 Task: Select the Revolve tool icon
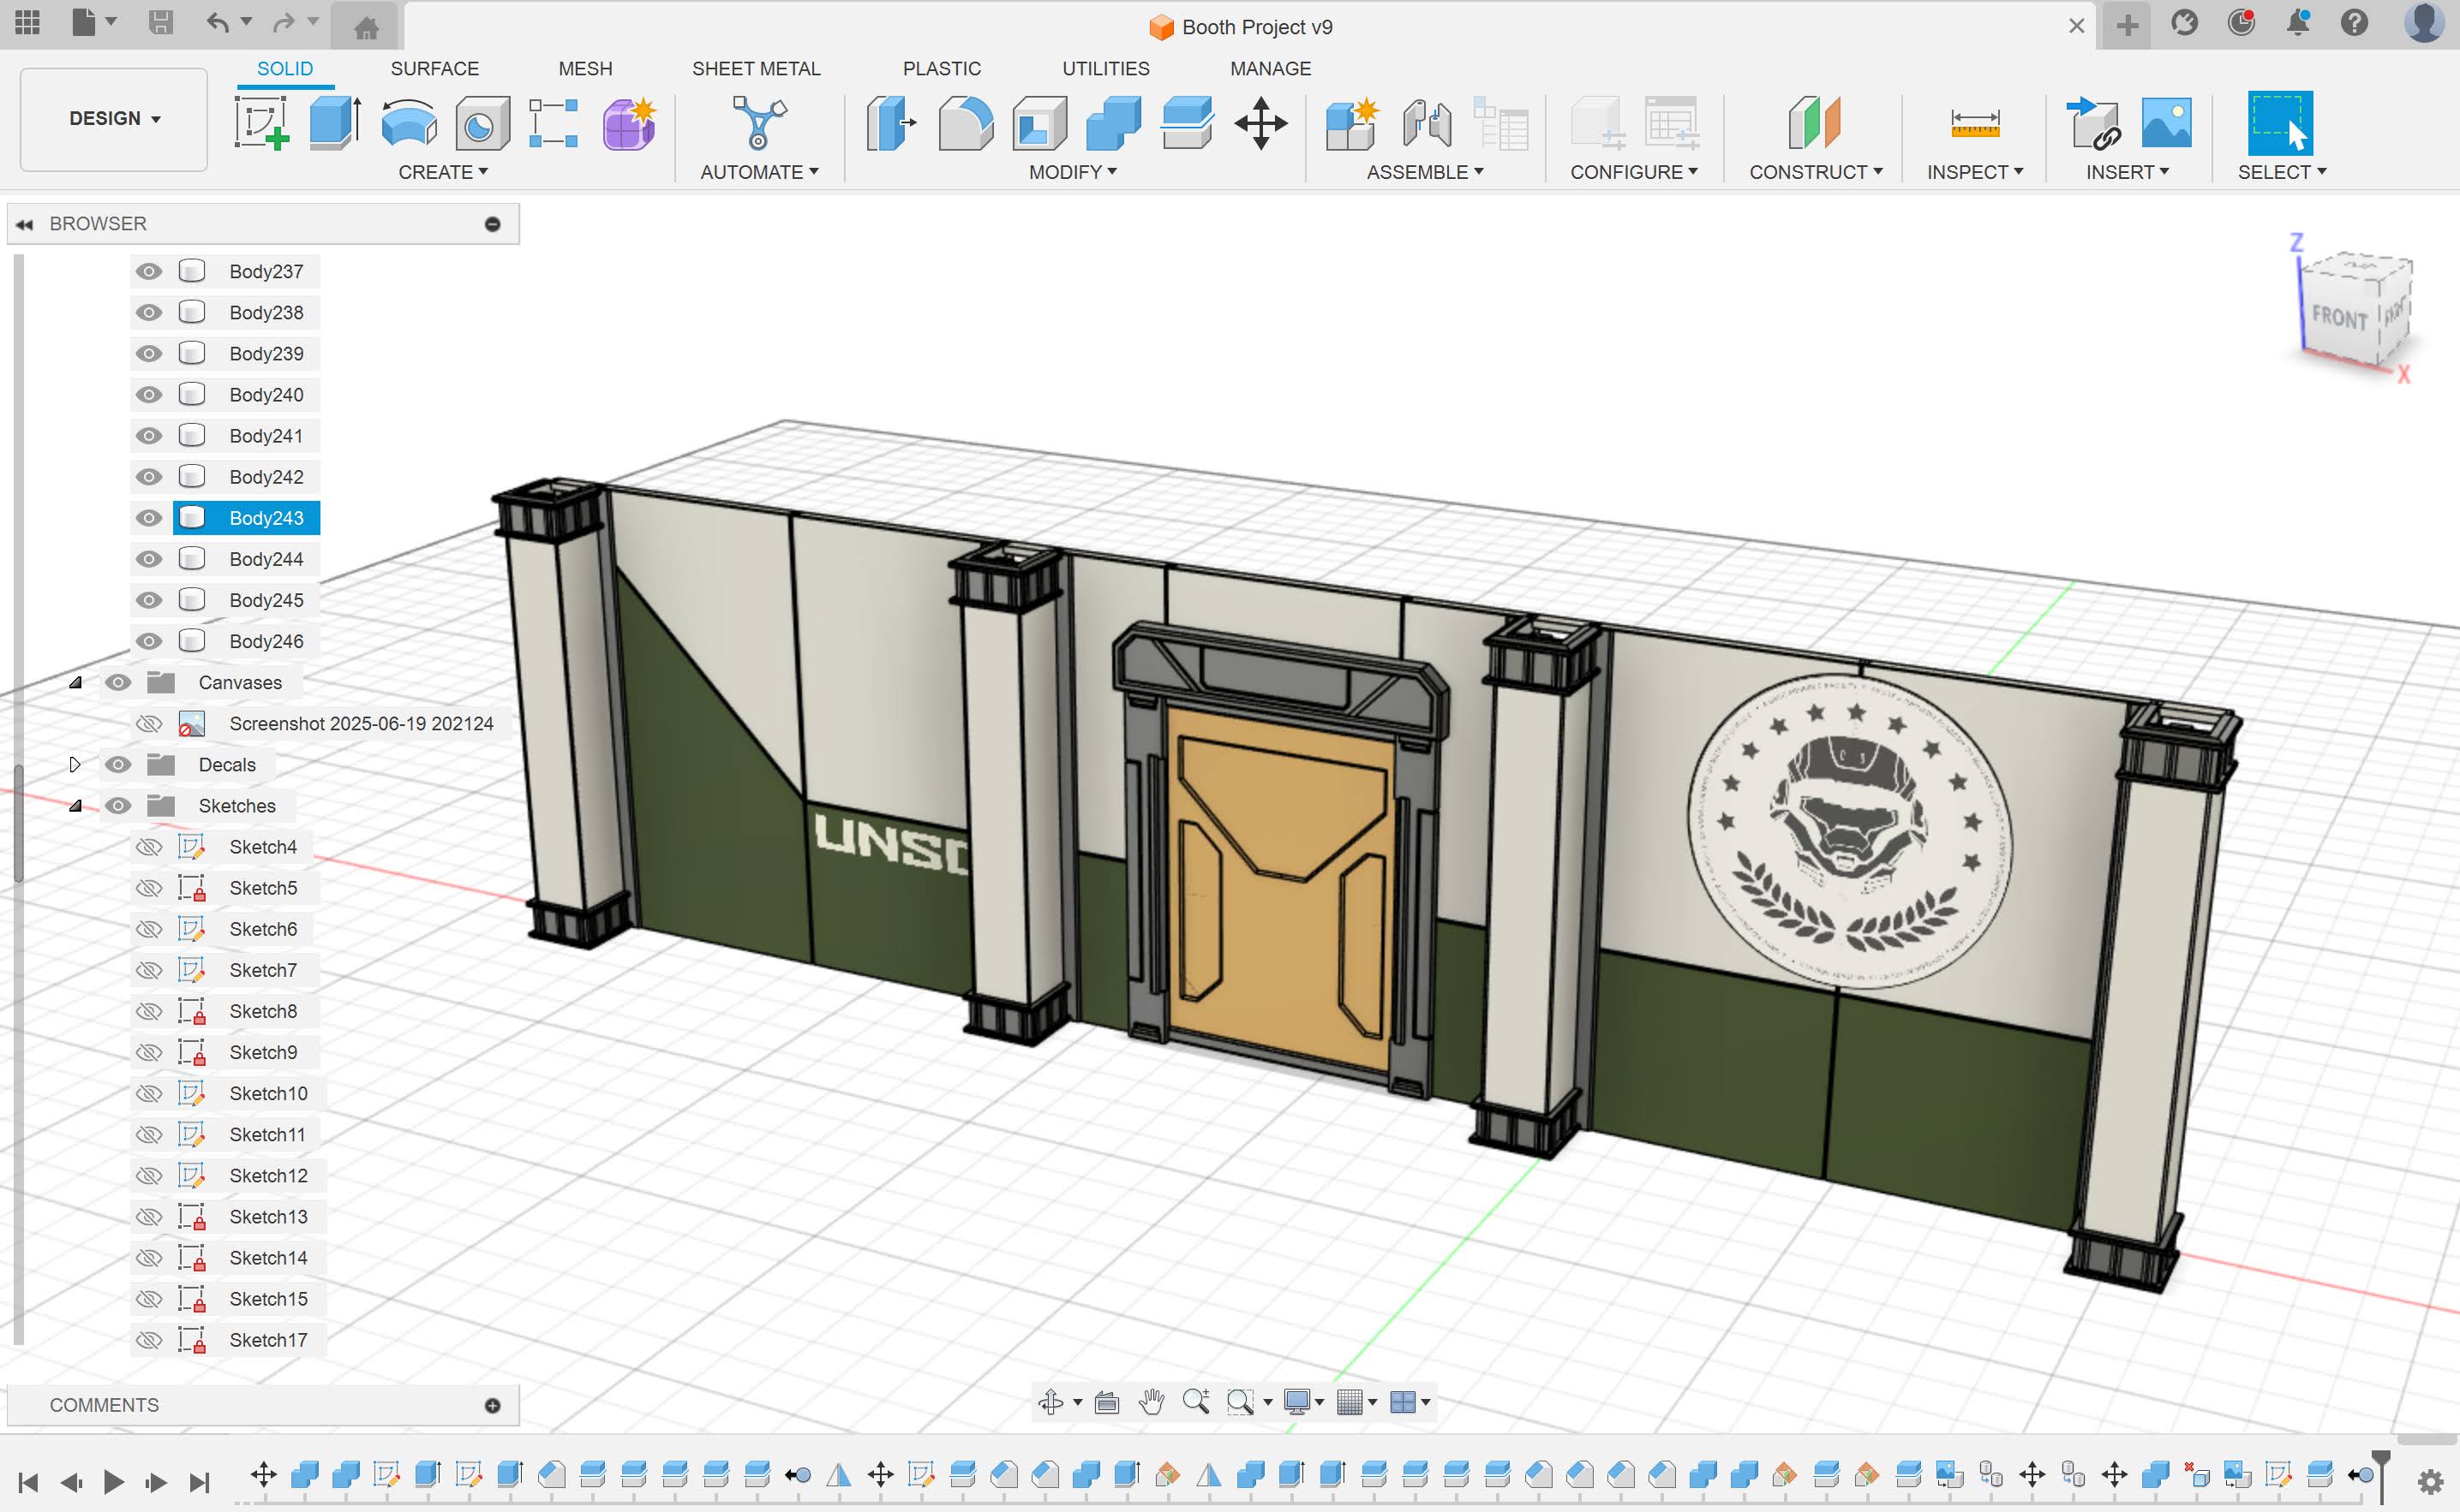coord(409,123)
